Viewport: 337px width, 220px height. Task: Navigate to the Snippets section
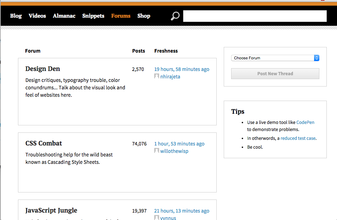click(x=93, y=16)
